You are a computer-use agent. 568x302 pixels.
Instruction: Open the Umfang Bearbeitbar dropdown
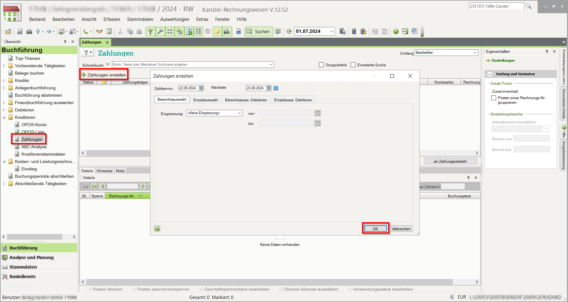coord(475,53)
